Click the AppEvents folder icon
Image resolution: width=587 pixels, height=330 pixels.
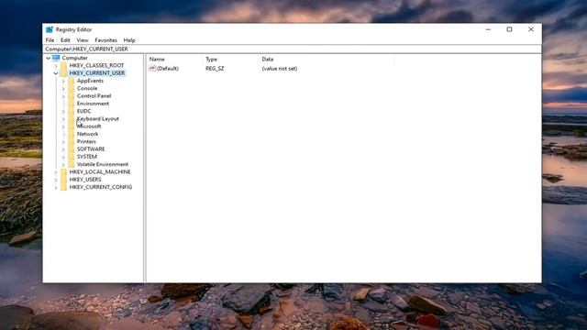[72, 81]
